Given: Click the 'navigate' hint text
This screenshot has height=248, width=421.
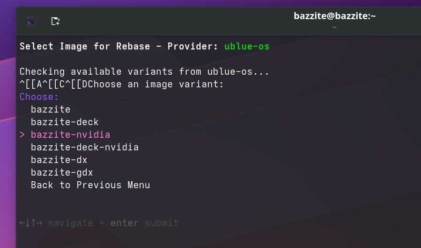Looking at the screenshot, I should [x=71, y=223].
